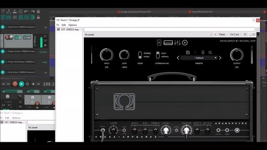Image resolution: width=267 pixels, height=150 pixels.
Task: Click the open project upload icon
Action: [9, 11]
